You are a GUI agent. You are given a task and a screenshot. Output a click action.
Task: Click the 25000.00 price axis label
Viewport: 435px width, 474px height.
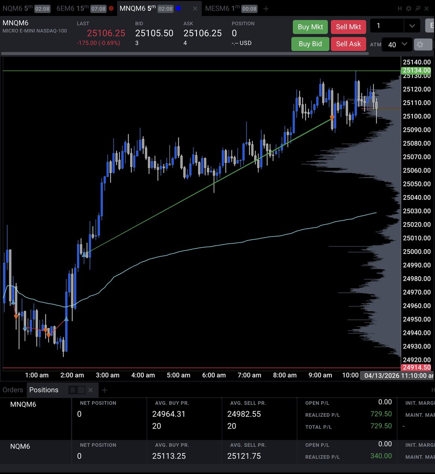point(417,252)
